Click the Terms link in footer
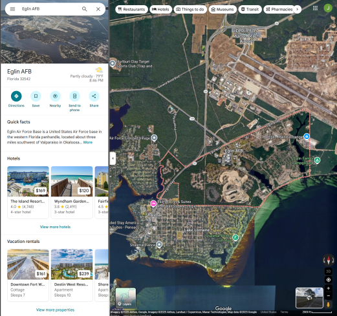 284,312
